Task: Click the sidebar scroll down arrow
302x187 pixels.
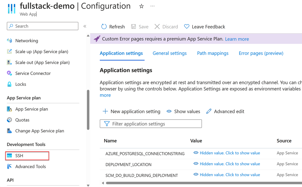Action: coord(88,185)
